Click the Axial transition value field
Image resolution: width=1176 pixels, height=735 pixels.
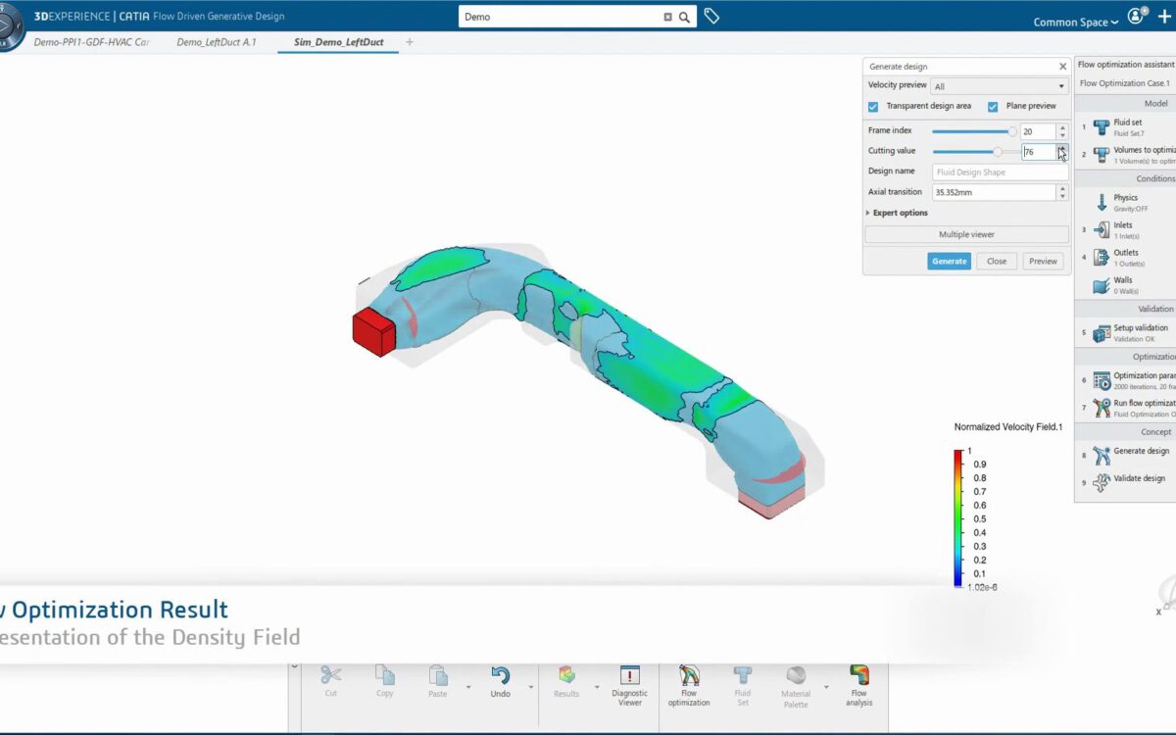994,193
